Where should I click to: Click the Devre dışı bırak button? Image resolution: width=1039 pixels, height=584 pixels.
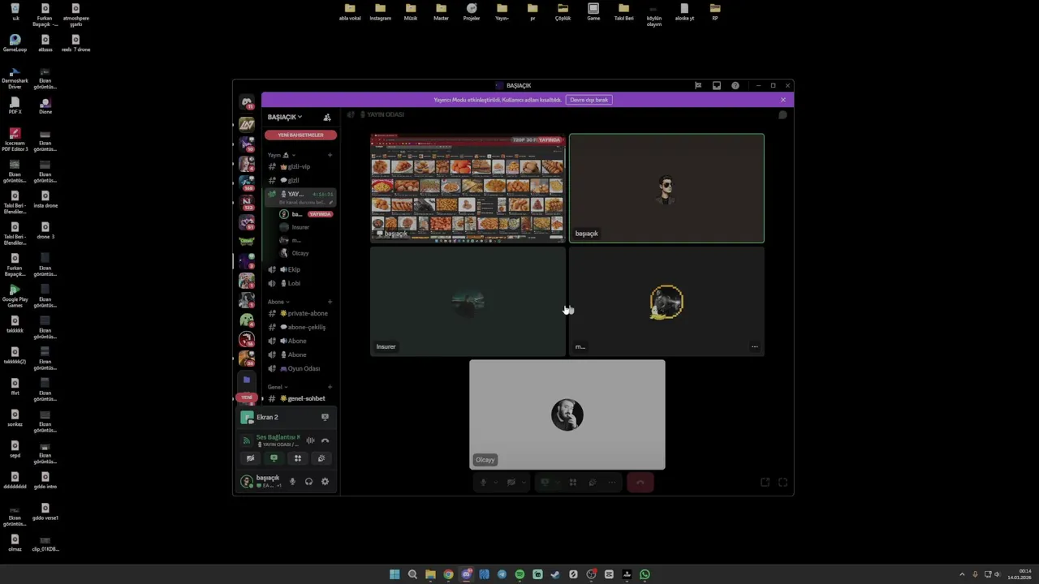click(589, 100)
